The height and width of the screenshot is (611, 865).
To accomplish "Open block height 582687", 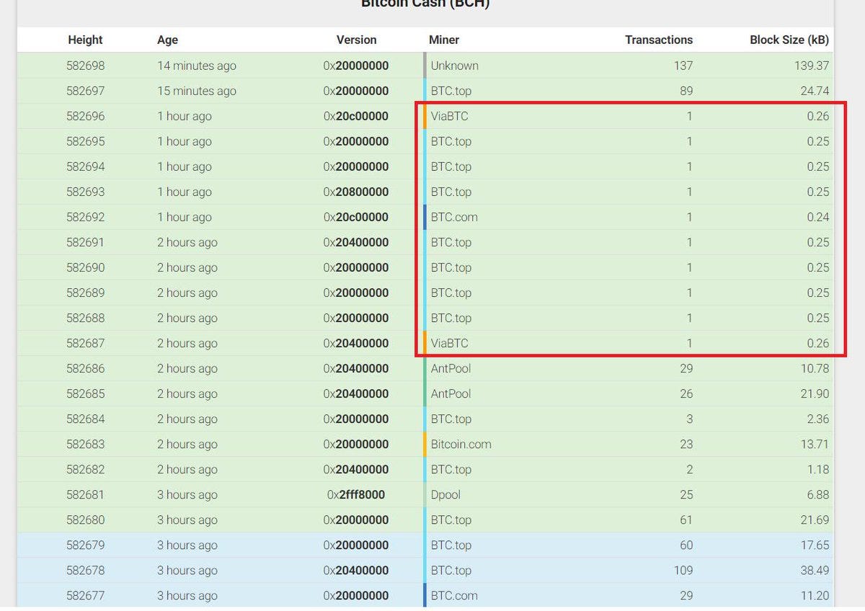I will tap(85, 343).
